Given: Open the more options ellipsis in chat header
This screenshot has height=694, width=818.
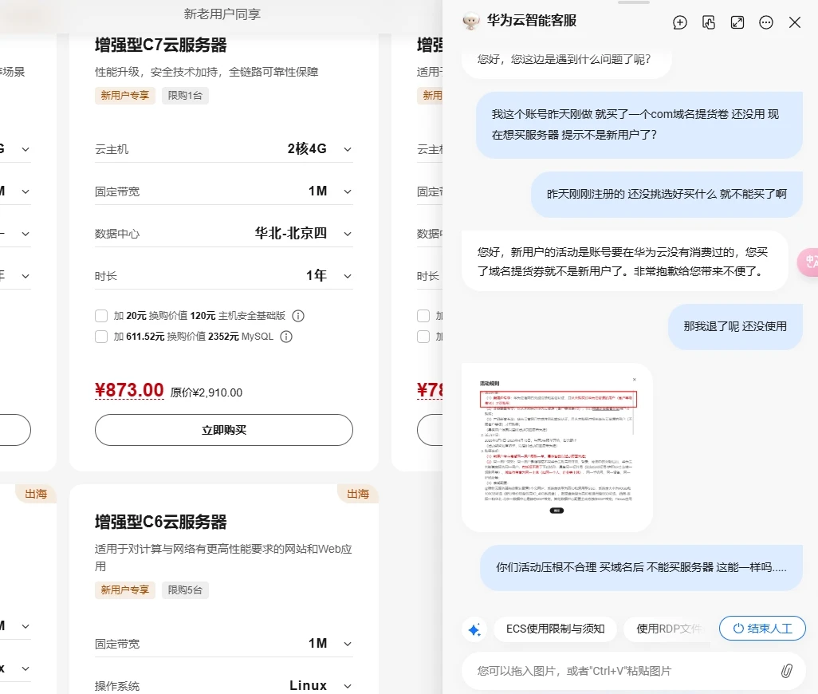Looking at the screenshot, I should (x=766, y=22).
